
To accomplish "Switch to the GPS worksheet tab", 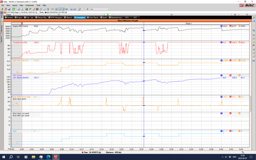I will [x=127, y=17].
